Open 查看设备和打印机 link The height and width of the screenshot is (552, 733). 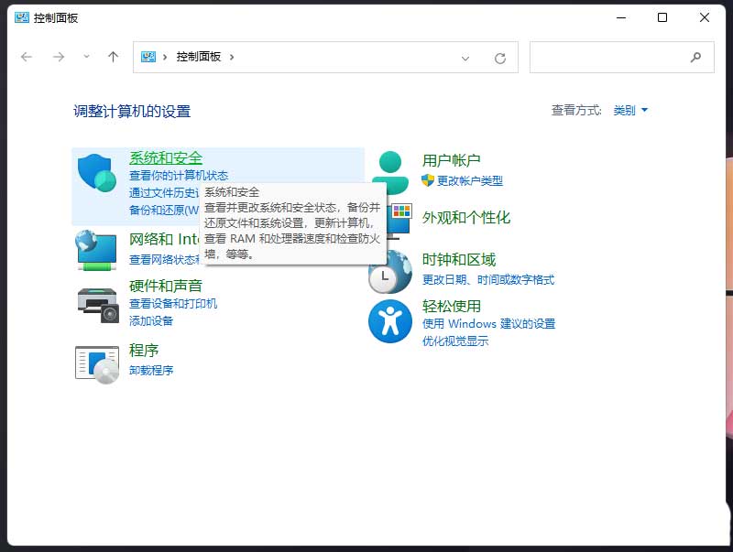click(173, 304)
